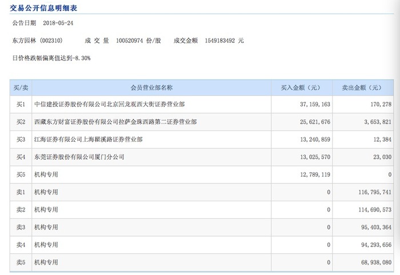The height and width of the screenshot is (275, 400).
Task: Click the 交易公开信息明细表 title heading
Action: 43,8
